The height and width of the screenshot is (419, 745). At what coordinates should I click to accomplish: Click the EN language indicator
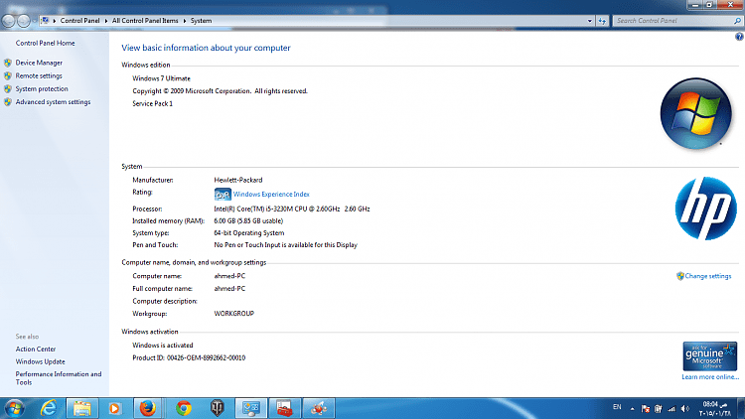coord(617,407)
